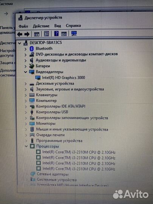Select Мыши и иные указывающие устройства
153x204 pixels.
point(72,129)
